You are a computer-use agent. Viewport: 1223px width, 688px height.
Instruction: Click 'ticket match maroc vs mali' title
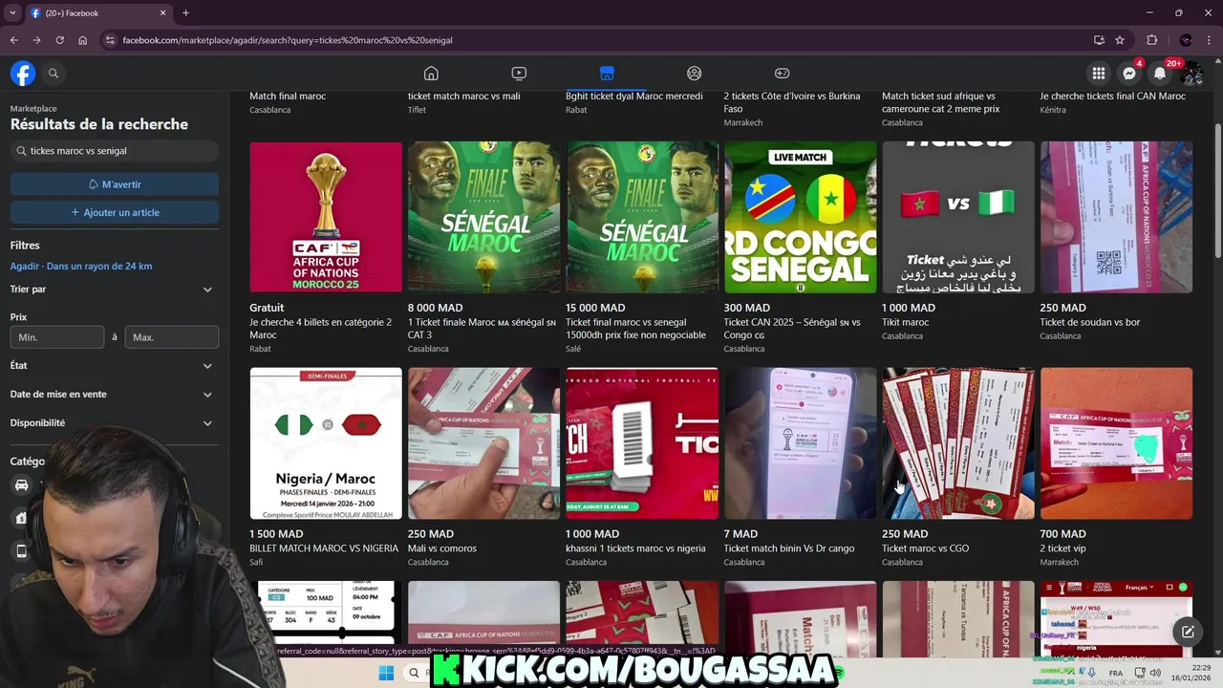(464, 97)
